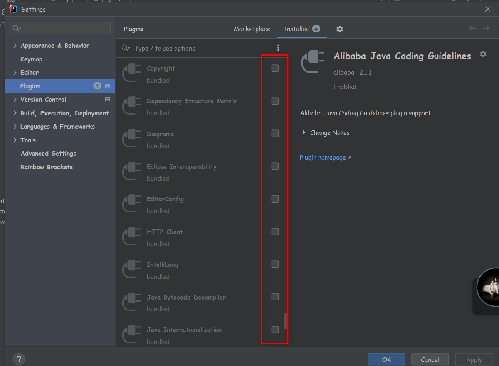Enable the Java Bytecode Decompiler checkbox
Screen dimensions: 499x366
[275, 297]
